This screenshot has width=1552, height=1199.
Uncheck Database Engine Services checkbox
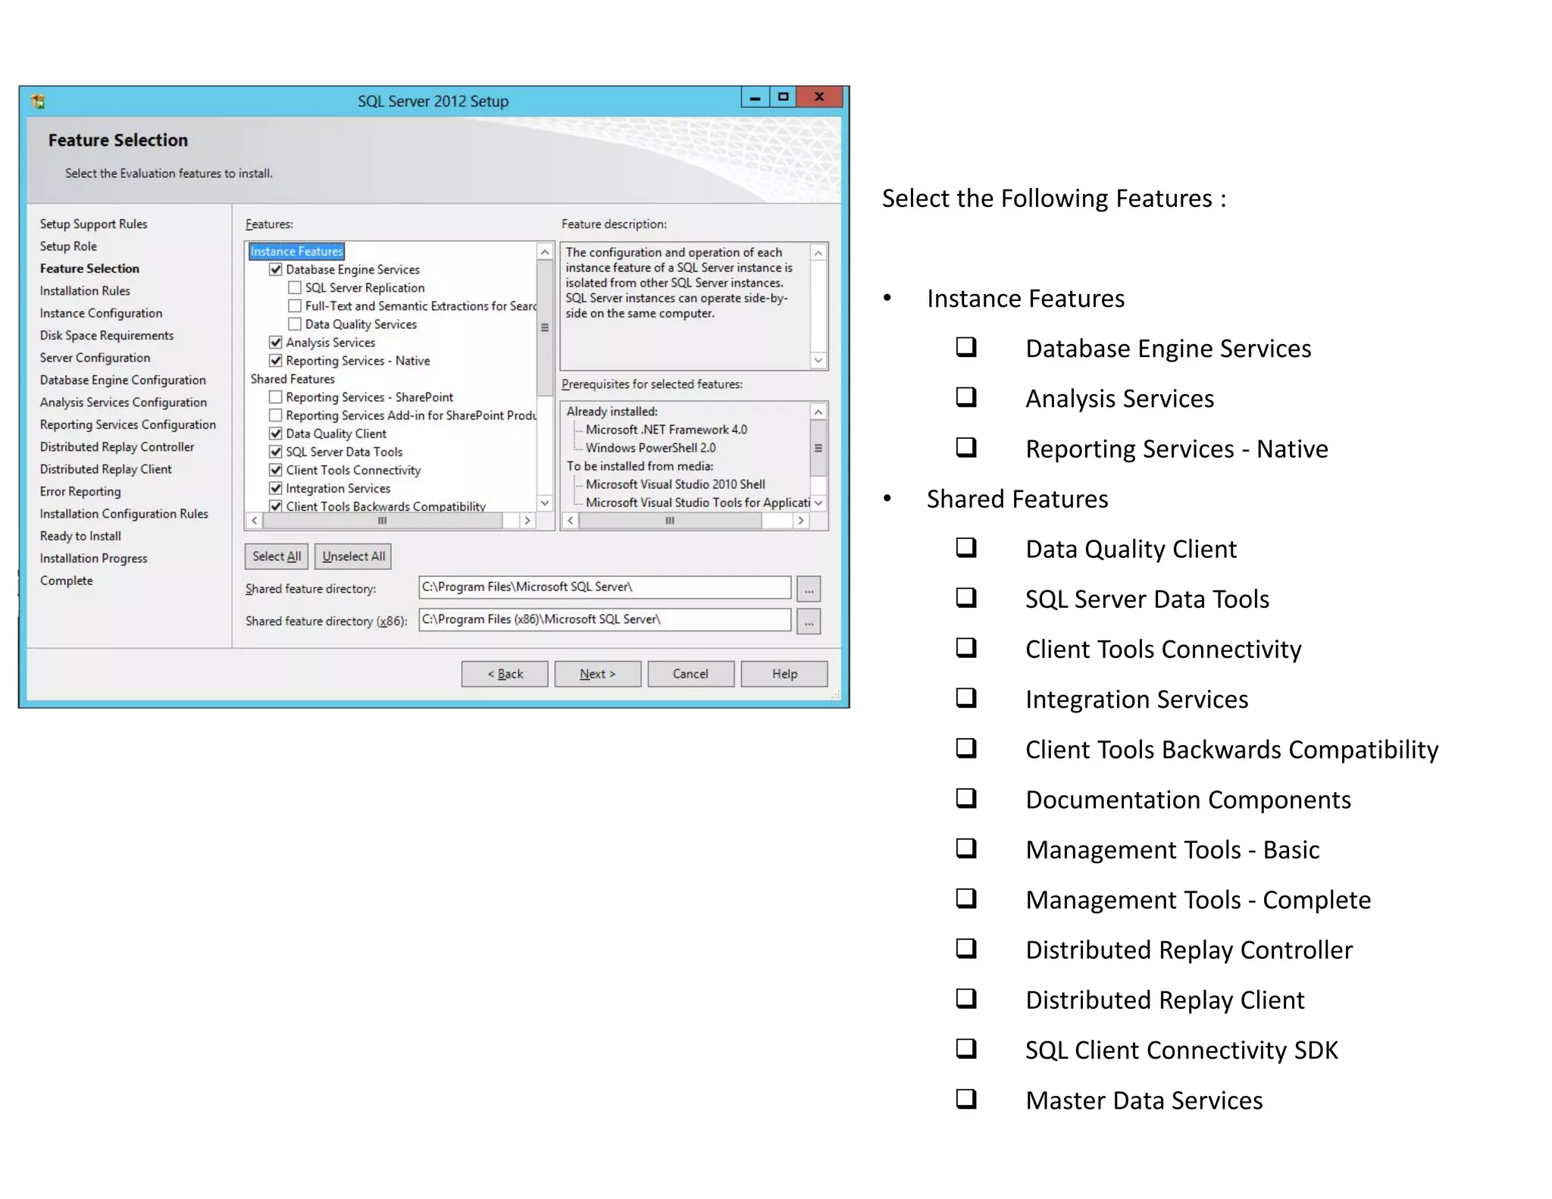[x=276, y=270]
